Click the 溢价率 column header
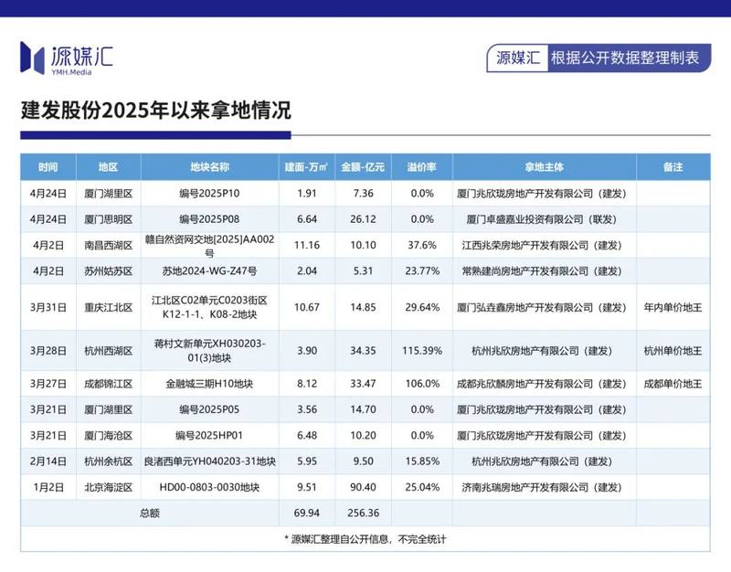This screenshot has width=731, height=572. coord(422,167)
